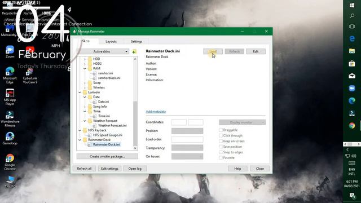Click the Open log button
Screen dimensions: 361x203
[x=135, y=169]
